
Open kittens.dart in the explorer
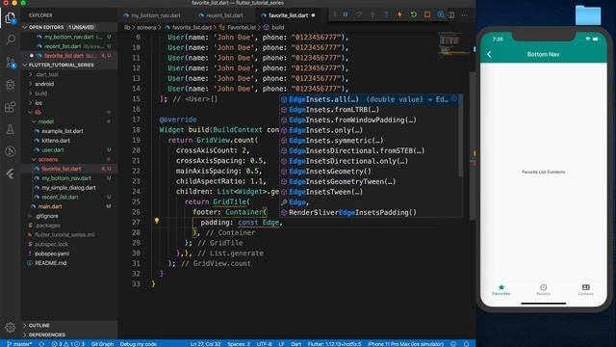pos(56,141)
